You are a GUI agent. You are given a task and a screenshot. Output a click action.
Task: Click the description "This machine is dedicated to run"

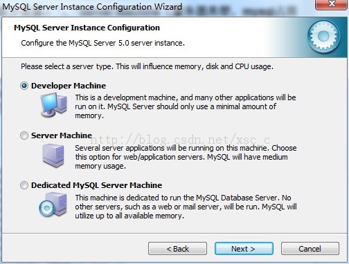point(186,207)
